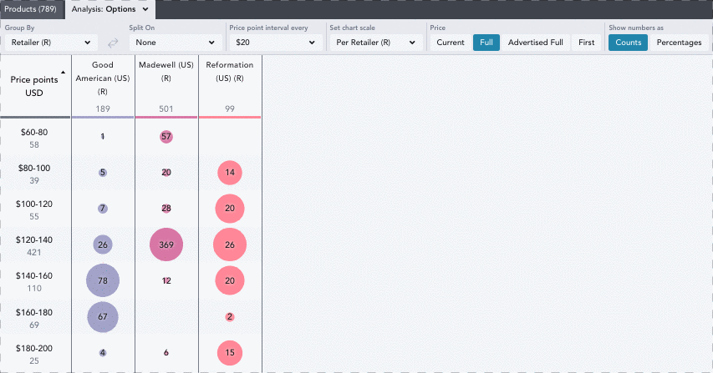Click Good American 7 bubble at $100-120
This screenshot has height=373, width=713.
(x=103, y=209)
